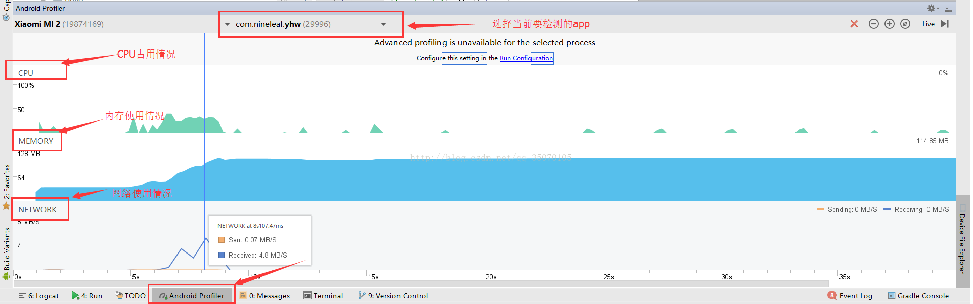
Task: Click the Build Variants android icon
Action: (x=6, y=276)
